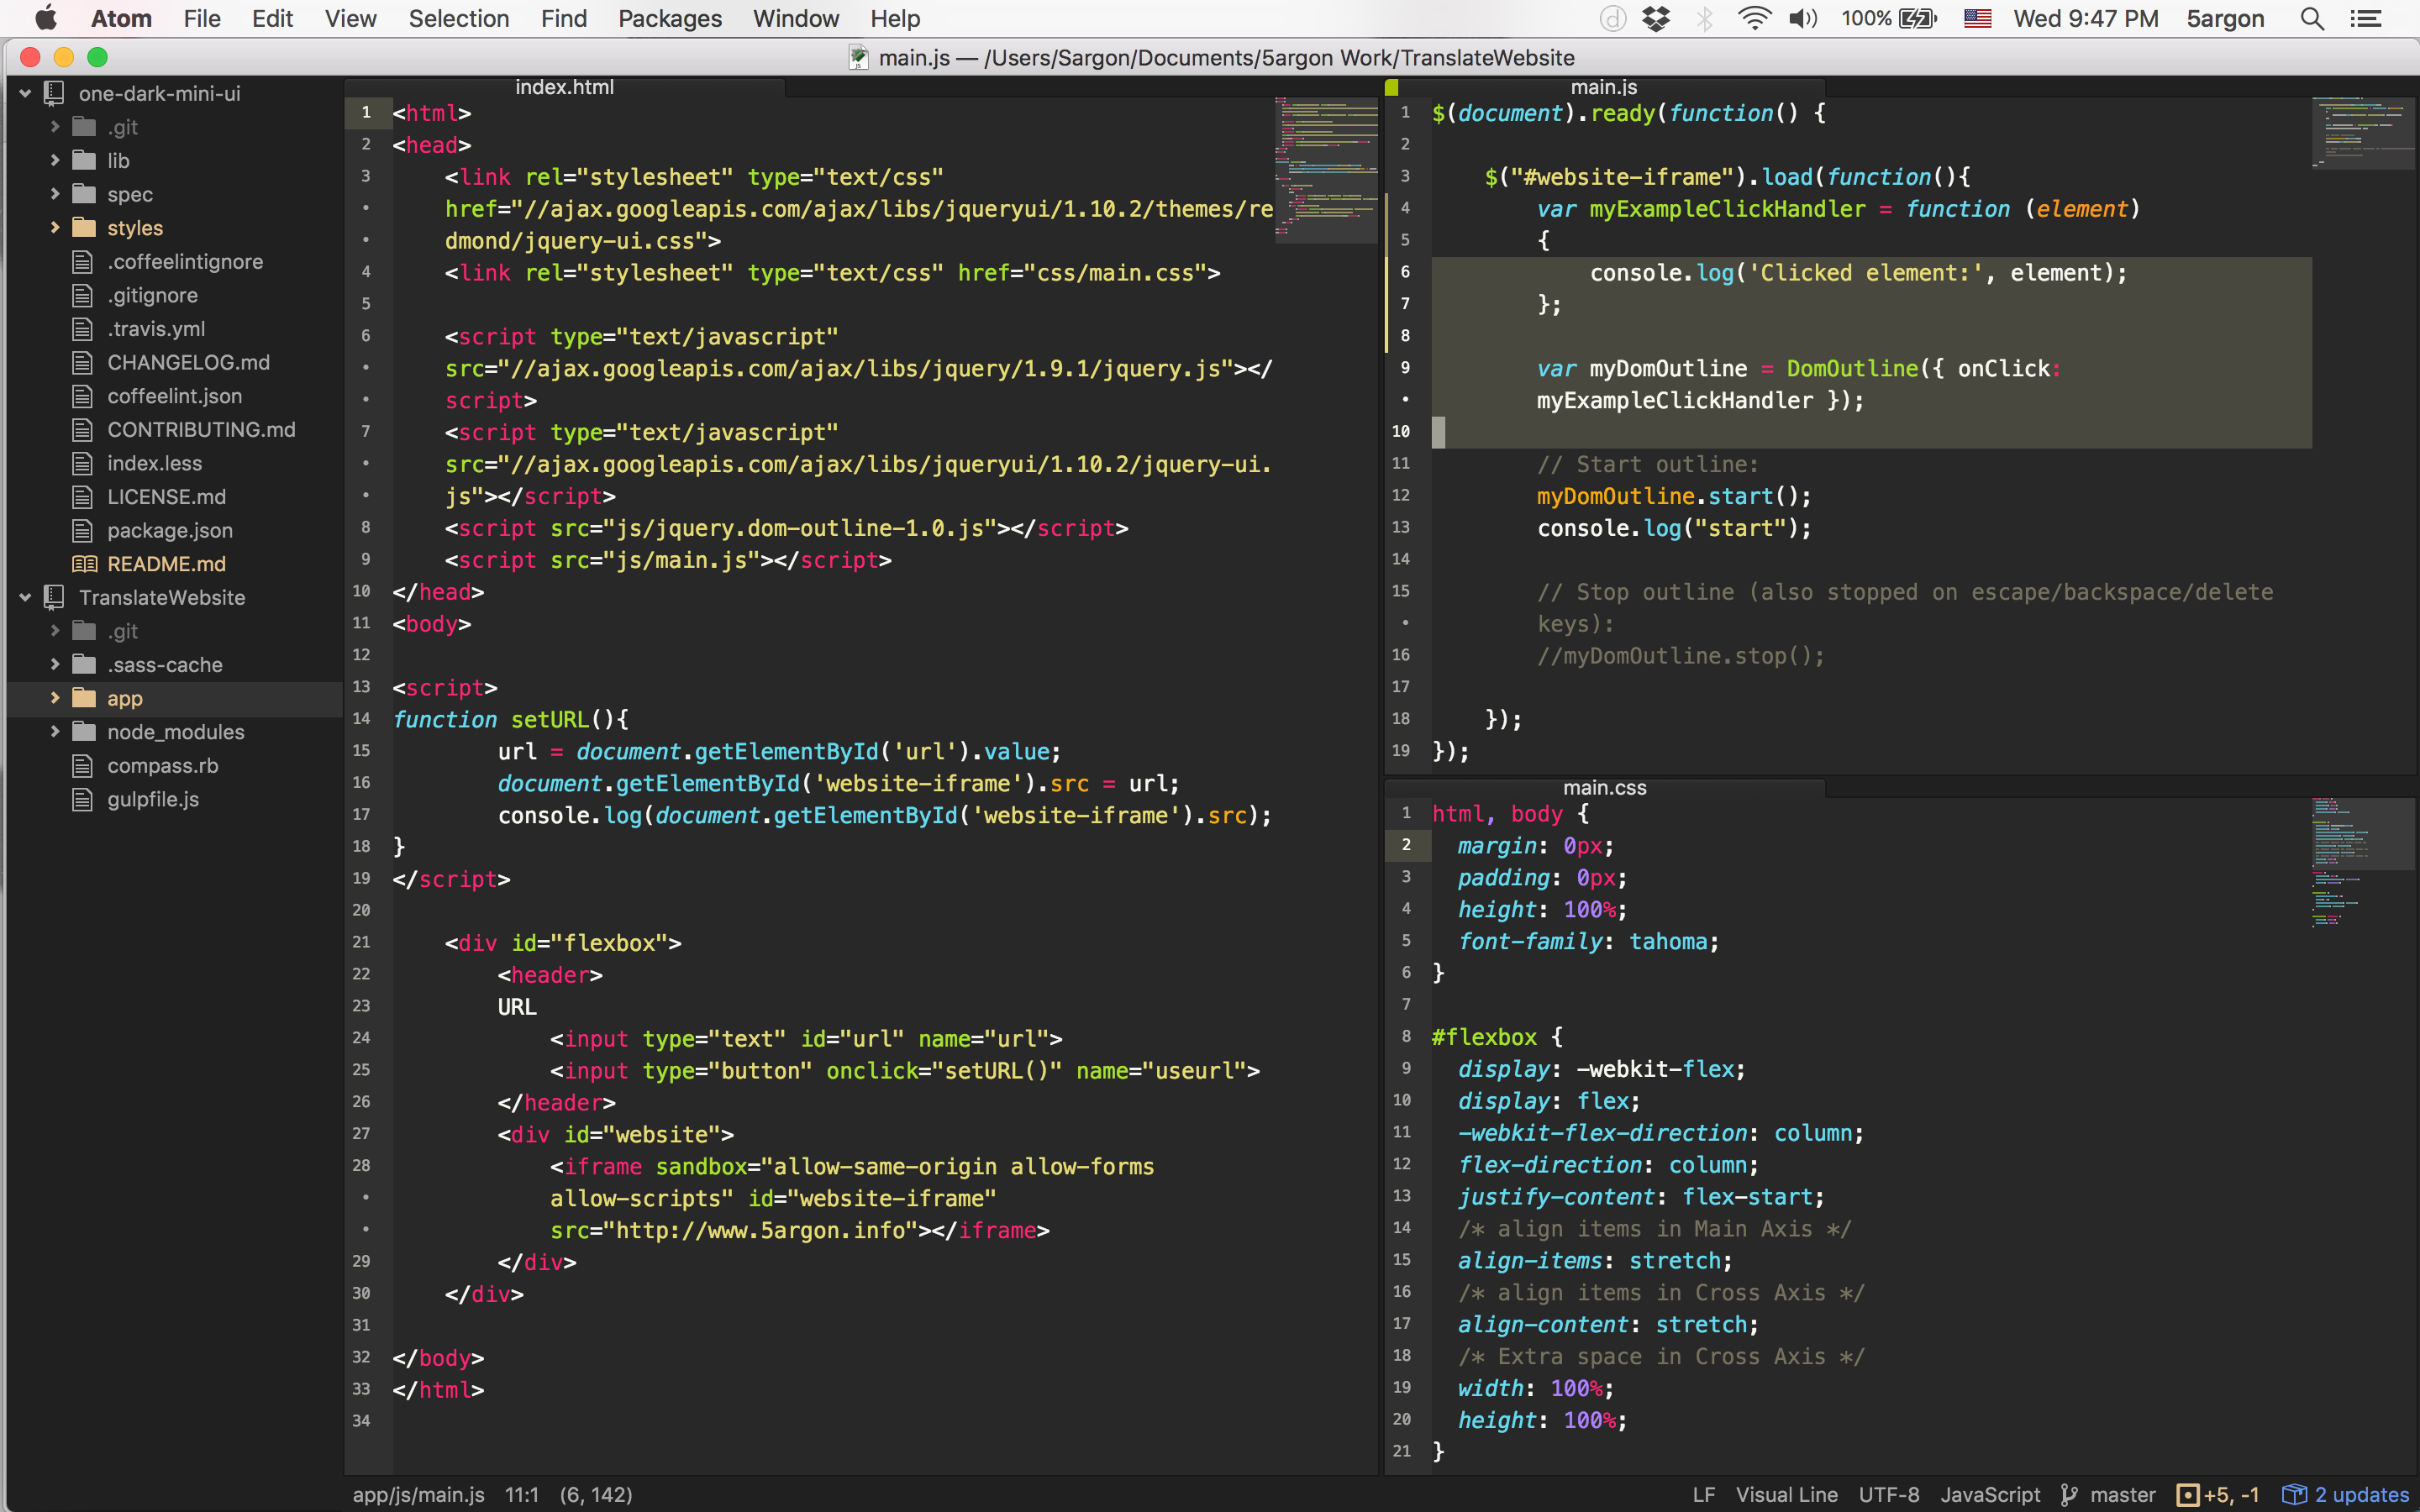Open the Packages menu
Viewport: 2420px width, 1512px height.
(670, 19)
